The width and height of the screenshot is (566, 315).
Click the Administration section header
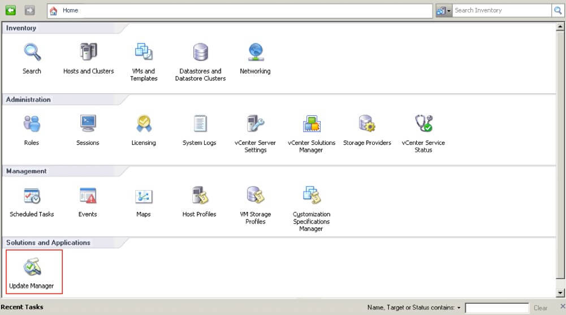28,100
